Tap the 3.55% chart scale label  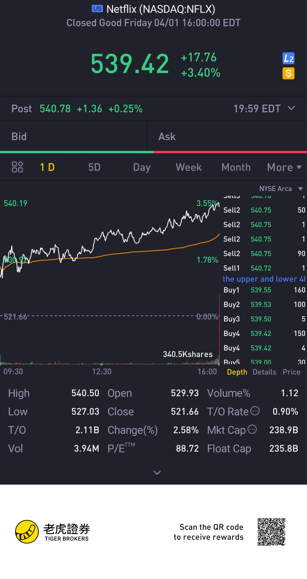point(207,203)
